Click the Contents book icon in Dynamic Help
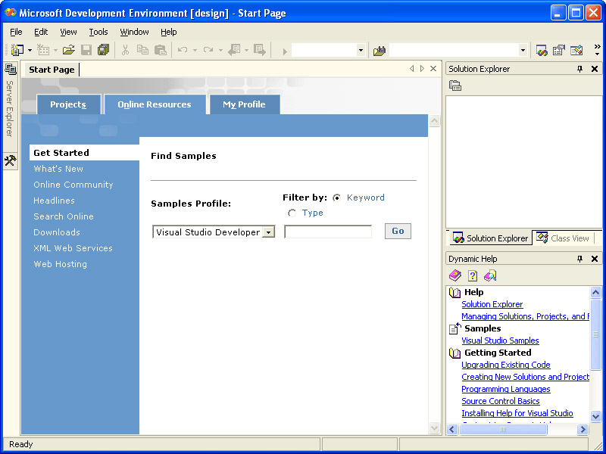 (454, 276)
